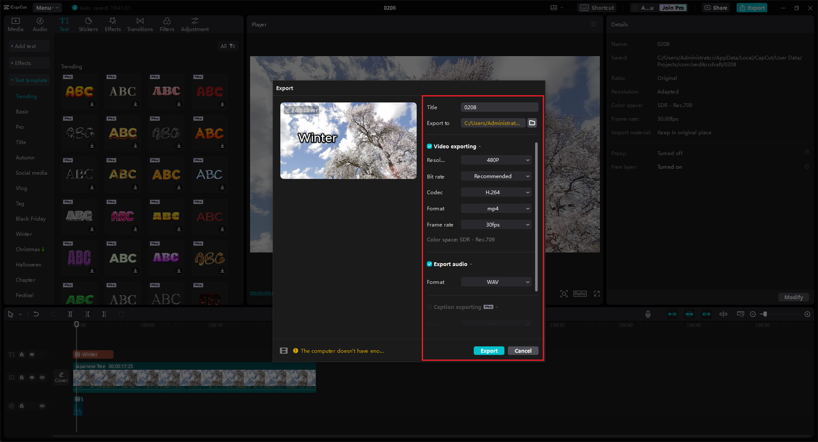818x442 pixels.
Task: Hide the text track with eye icon
Action: tap(32, 355)
